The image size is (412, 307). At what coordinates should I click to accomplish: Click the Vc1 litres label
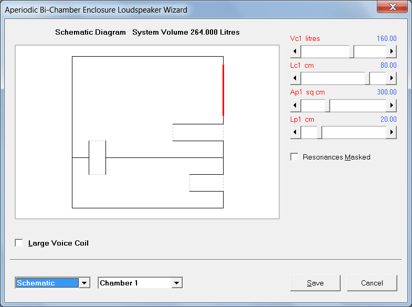pyautogui.click(x=305, y=39)
